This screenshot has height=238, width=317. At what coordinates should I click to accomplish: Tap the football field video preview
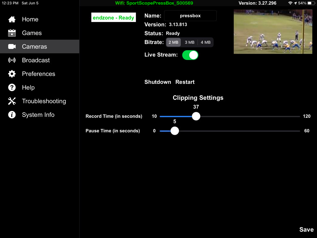(273, 32)
